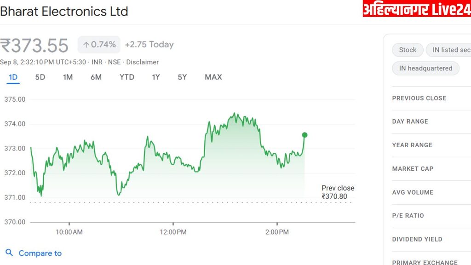Click the Bharat Electronics Ltd heading
The width and height of the screenshot is (471, 265).
click(64, 12)
